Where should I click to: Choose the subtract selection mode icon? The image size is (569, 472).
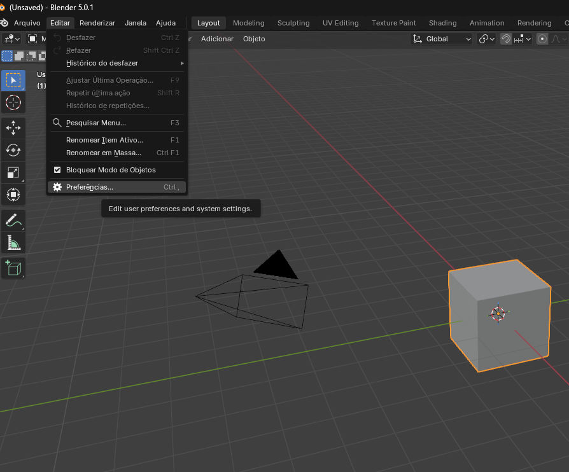[31, 56]
